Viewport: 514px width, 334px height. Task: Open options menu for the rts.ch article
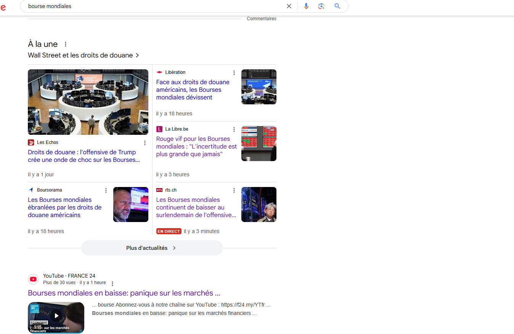(x=234, y=190)
